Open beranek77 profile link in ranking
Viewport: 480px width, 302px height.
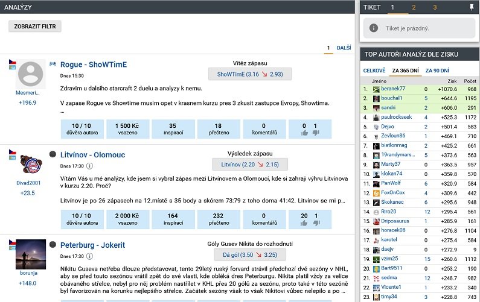point(393,89)
